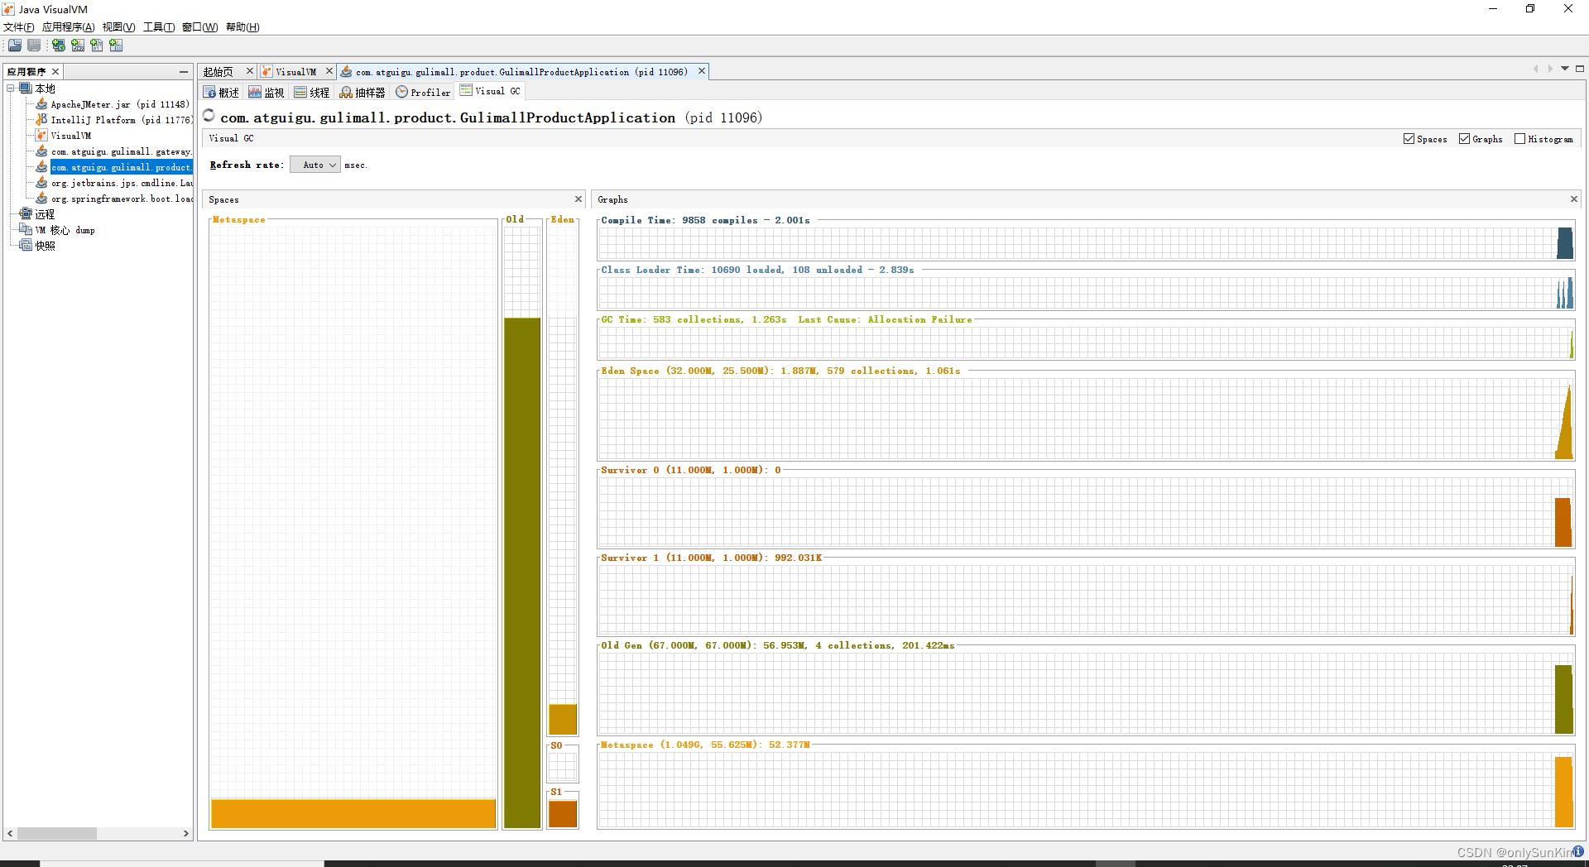1589x867 pixels.
Task: Click the greyed Save snapshot toolbar icon
Action: (x=34, y=46)
